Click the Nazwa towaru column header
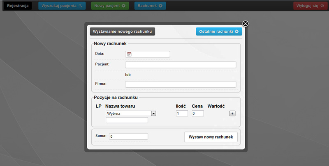The width and height of the screenshot is (329, 166). coord(120,106)
